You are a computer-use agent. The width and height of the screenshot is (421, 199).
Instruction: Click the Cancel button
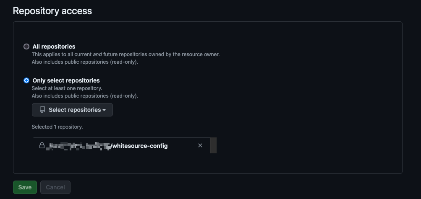point(55,187)
